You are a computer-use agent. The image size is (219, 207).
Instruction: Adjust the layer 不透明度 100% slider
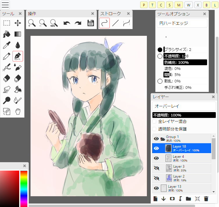pos(184,115)
